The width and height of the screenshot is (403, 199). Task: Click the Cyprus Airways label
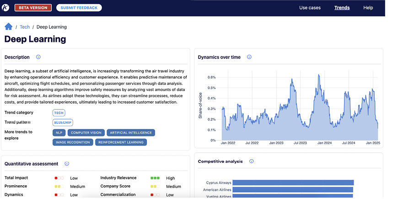219,183
